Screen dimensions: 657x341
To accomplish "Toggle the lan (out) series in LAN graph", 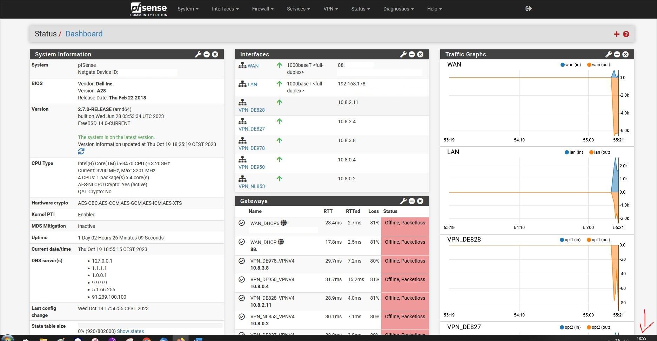I will click(x=599, y=152).
